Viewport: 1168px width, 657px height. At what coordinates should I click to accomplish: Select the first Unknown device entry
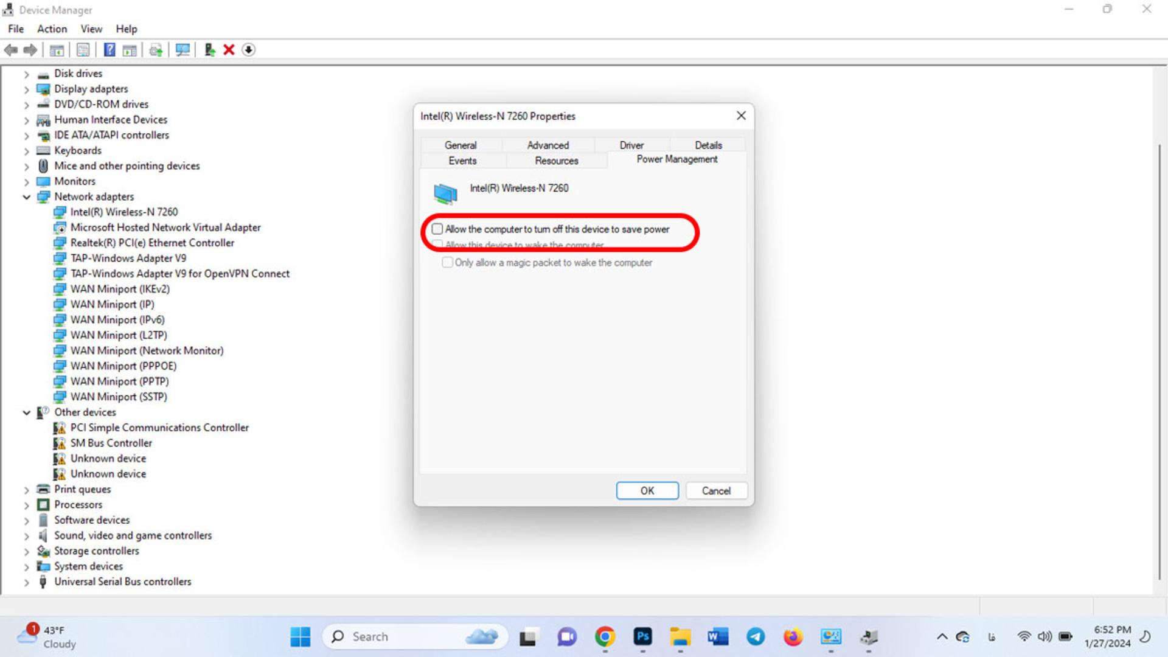point(108,459)
